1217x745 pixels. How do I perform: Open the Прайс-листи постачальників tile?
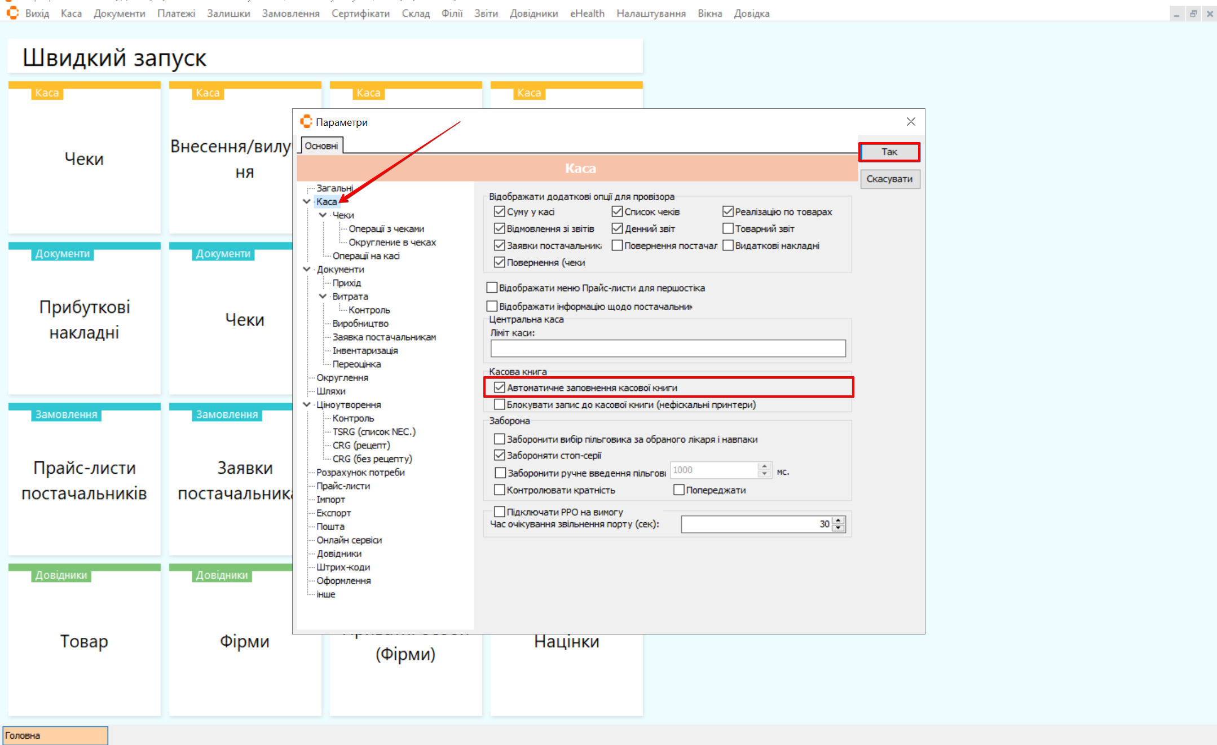tap(84, 480)
